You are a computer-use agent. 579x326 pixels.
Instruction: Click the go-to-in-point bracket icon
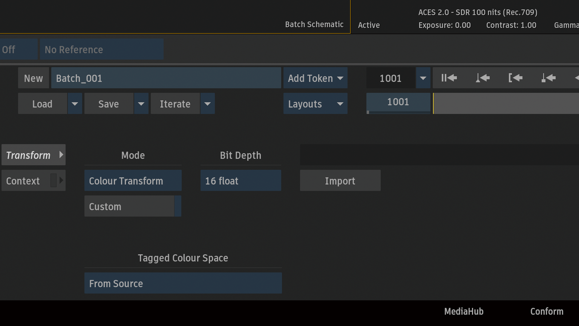(515, 78)
